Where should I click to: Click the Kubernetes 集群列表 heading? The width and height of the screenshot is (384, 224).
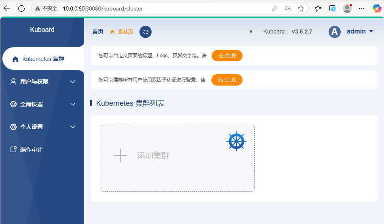click(130, 103)
